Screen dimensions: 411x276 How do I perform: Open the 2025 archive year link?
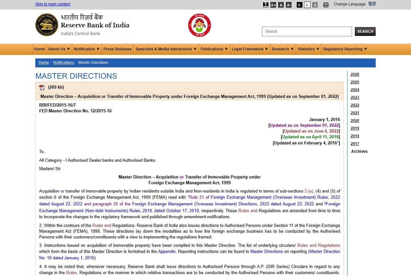(x=355, y=82)
